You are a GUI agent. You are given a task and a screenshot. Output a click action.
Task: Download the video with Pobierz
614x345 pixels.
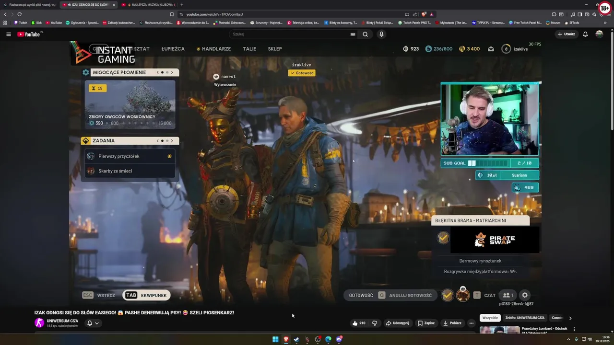point(452,323)
